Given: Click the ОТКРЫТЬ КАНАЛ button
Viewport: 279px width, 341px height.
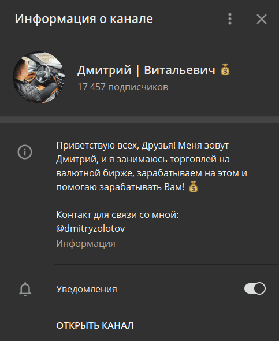Looking at the screenshot, I should [95, 325].
